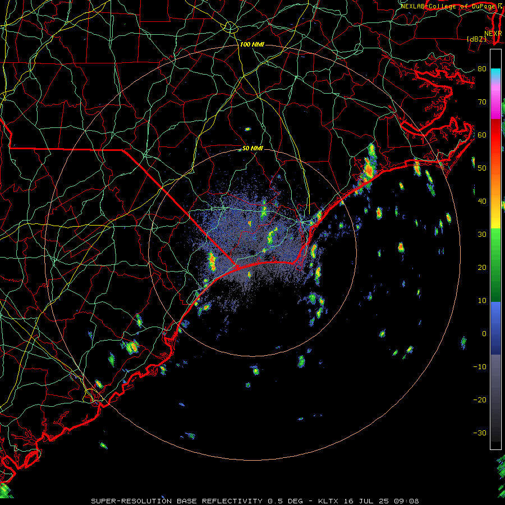Click the "100 NMI" range ring label
Image resolution: width=505 pixels, height=505 pixels.
coord(252,44)
